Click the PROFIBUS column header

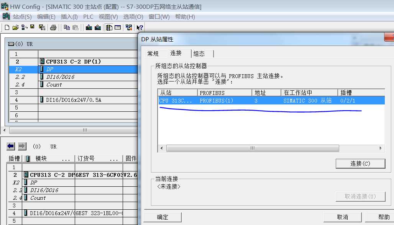[x=225, y=93]
